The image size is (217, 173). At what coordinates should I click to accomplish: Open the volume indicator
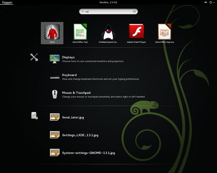coord(206,2)
